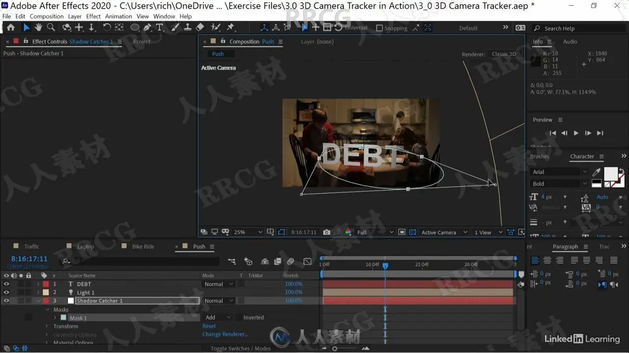Go to the Home screen icon
This screenshot has height=353, width=629.
pyautogui.click(x=11, y=28)
